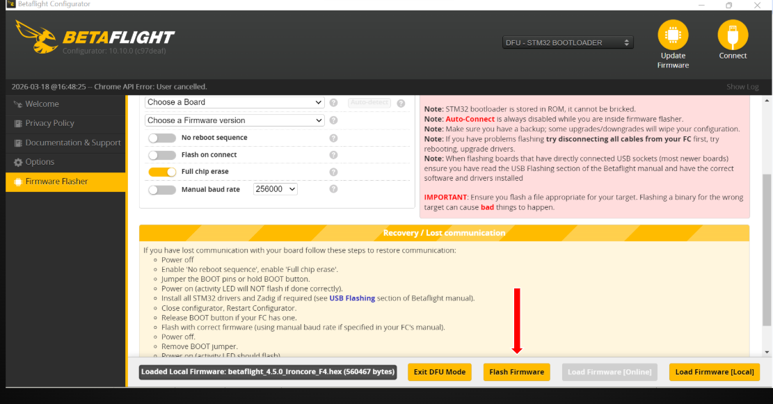Click help icon for Manual baud rate
The image size is (773, 404).
[x=333, y=189]
